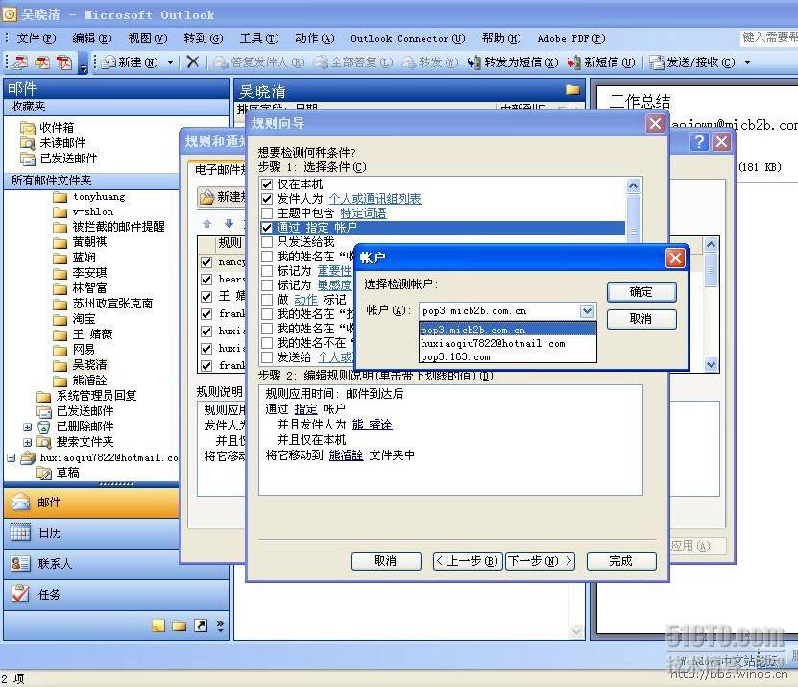Expand 已删除邮件 folder tree
Viewport: 798px width, 687px height.
tap(28, 428)
